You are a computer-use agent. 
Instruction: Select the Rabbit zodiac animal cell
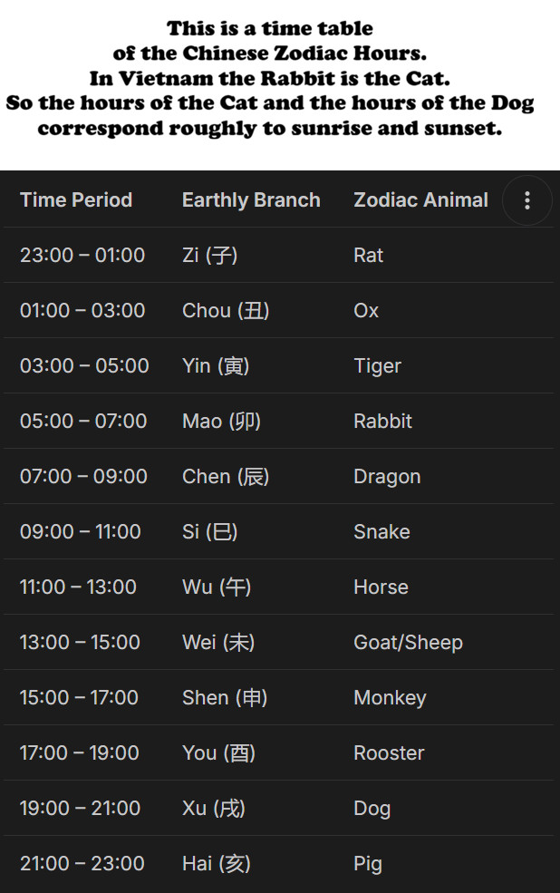(382, 422)
